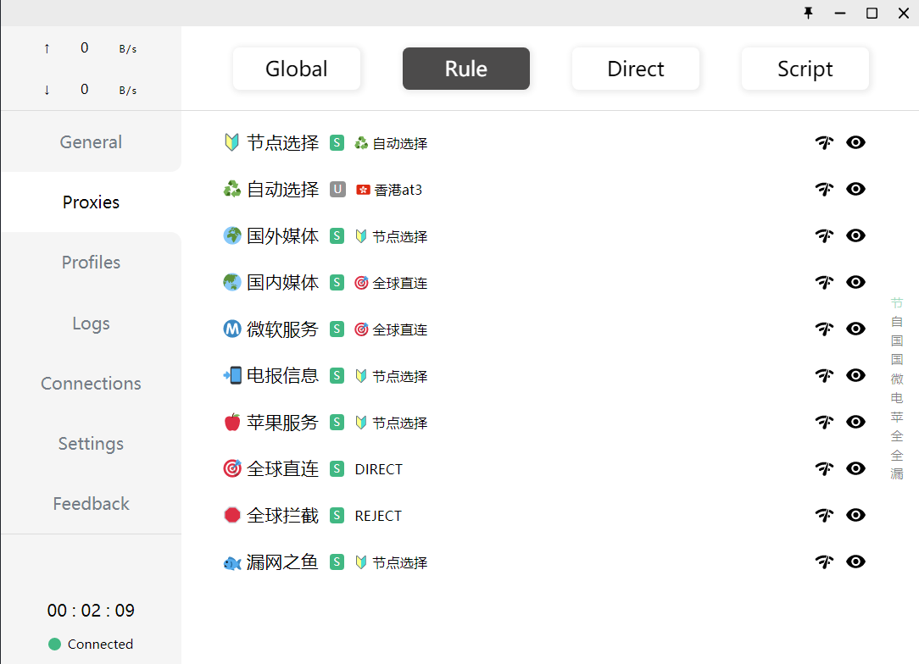Open the Proxies sidebar tab
Viewport: 919px width, 664px height.
[x=91, y=202]
